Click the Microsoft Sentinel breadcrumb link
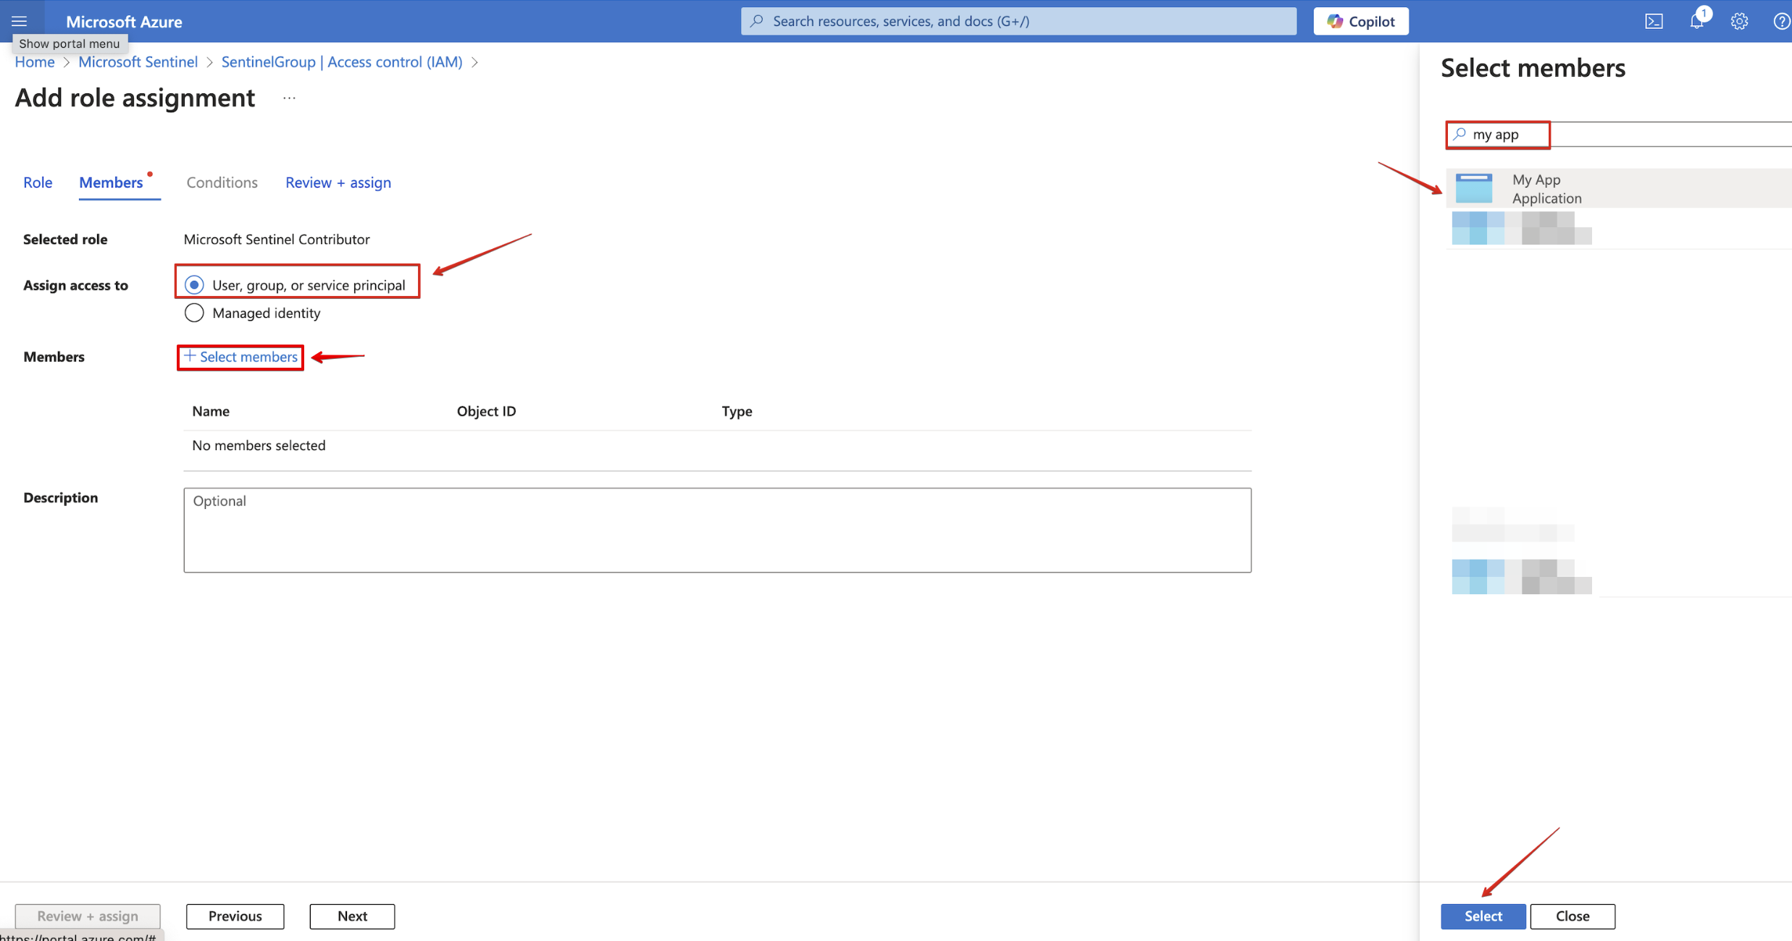 138,62
